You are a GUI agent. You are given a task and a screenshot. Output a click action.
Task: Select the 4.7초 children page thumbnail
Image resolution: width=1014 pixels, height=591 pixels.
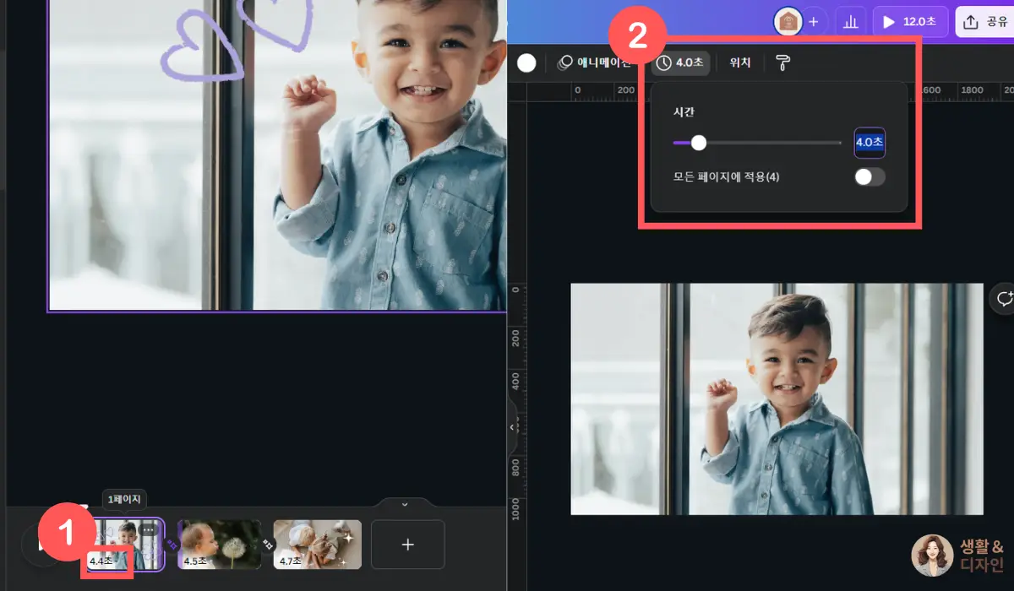pyautogui.click(x=317, y=545)
